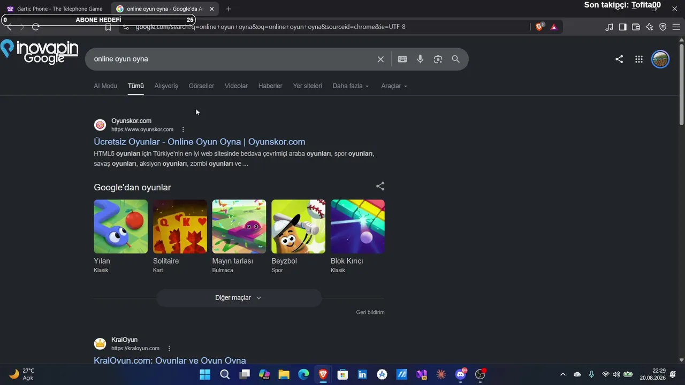Submit the search with the magnifier icon
This screenshot has width=685, height=385.
point(456,59)
